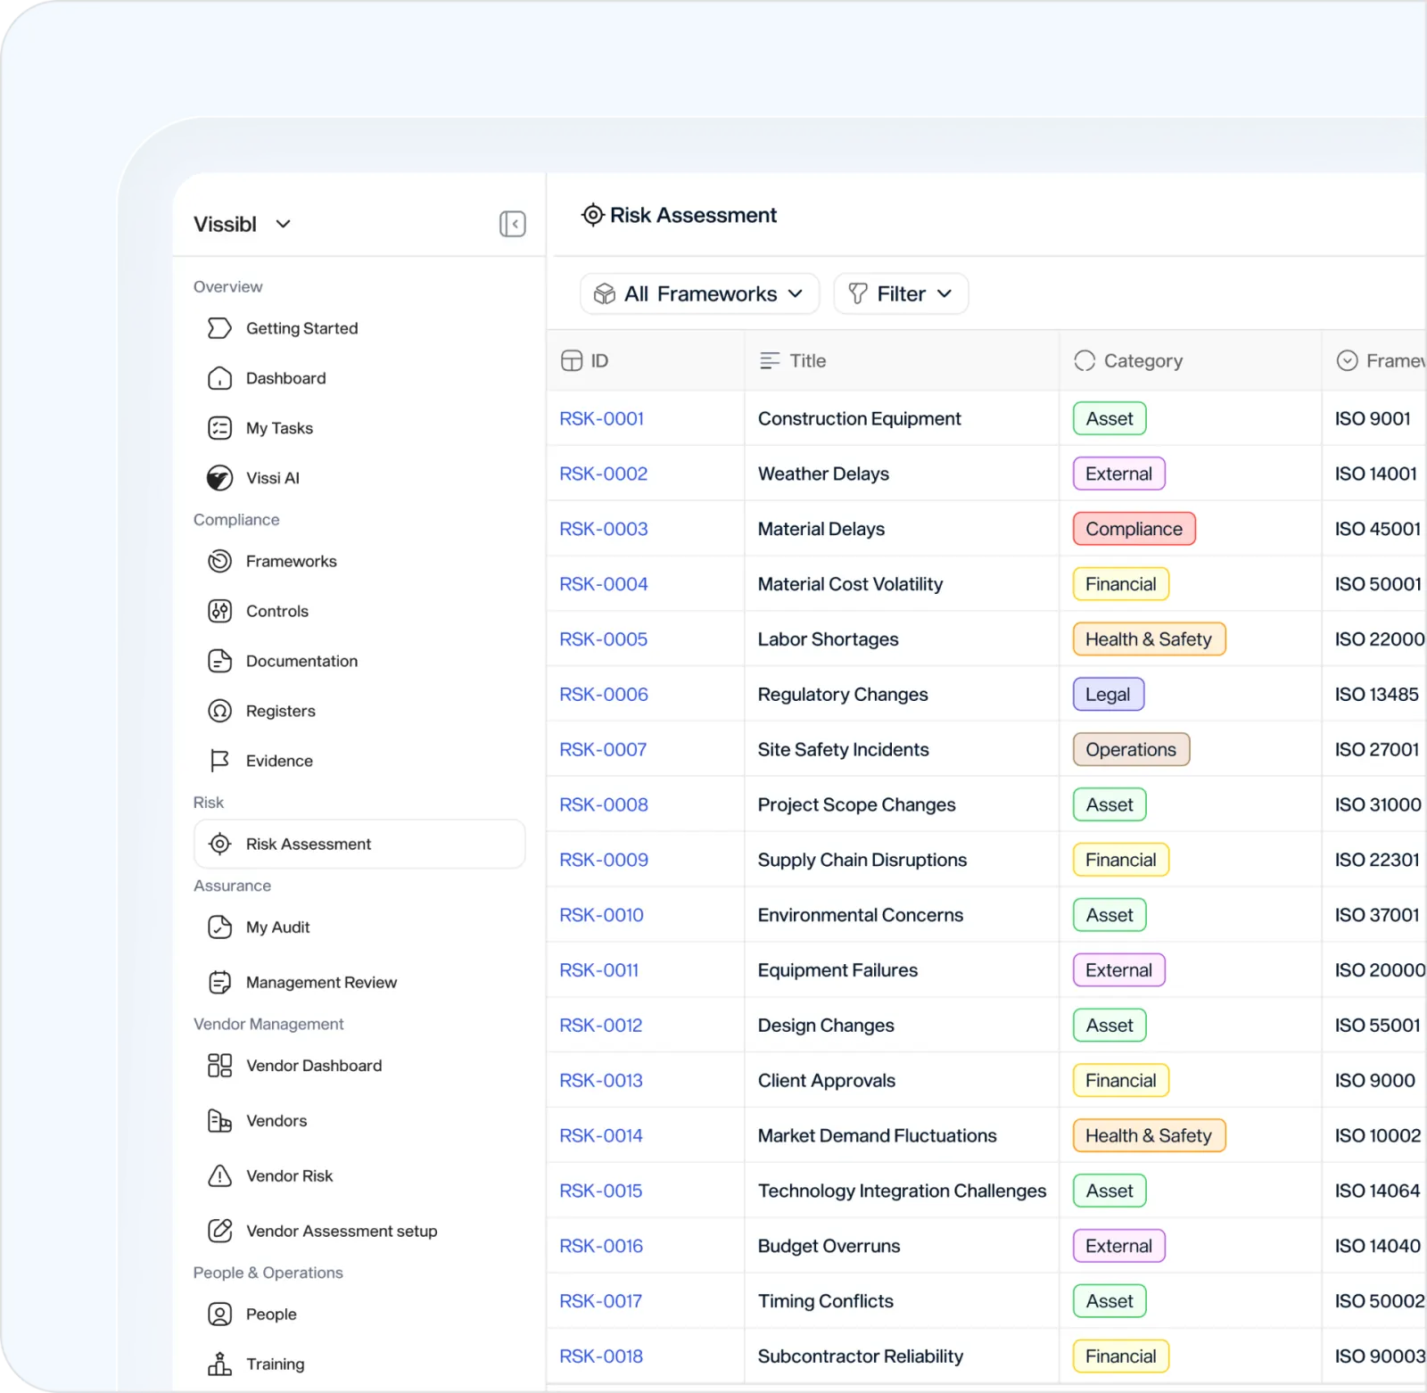Click the People profile icon

pos(219,1315)
